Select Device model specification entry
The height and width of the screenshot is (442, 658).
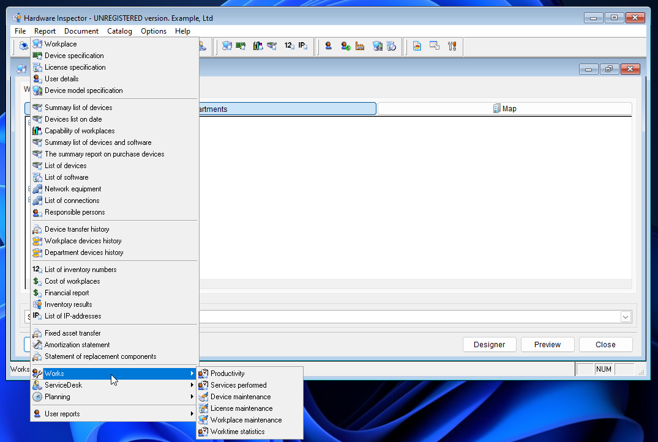(114, 90)
